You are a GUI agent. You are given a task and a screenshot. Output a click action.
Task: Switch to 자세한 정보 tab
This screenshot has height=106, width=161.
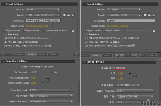[138, 55]
